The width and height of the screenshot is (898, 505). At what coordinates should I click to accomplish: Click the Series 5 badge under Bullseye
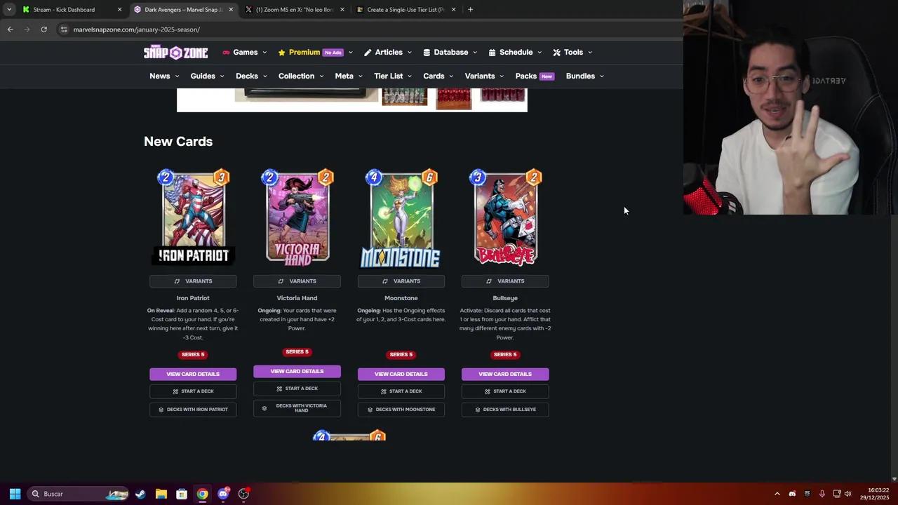pos(505,354)
